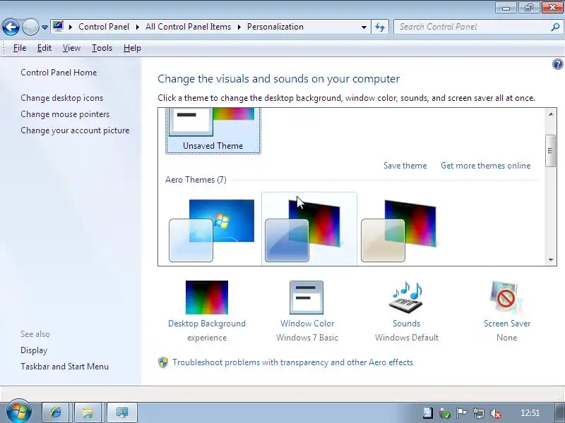Click the search magnifier icon
The width and height of the screenshot is (565, 423).
coord(555,27)
